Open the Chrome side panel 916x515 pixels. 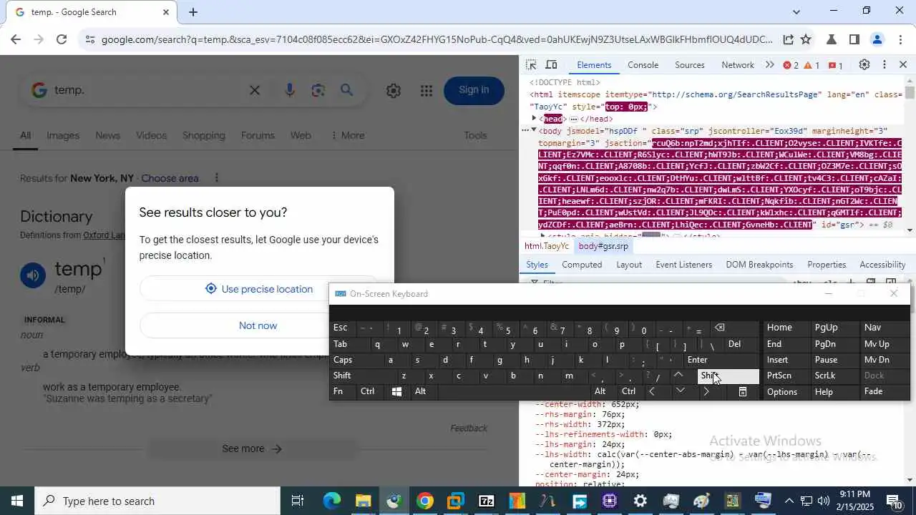coord(854,39)
